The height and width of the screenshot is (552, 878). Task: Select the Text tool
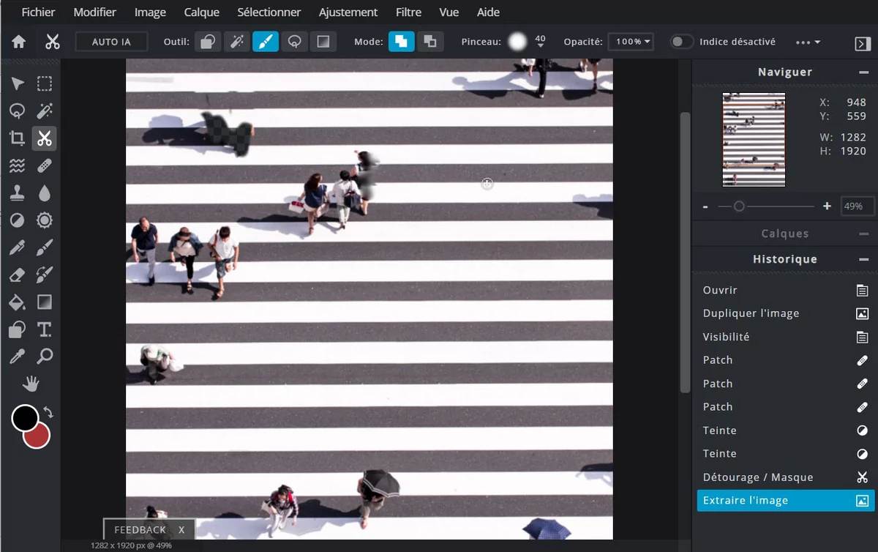(x=45, y=329)
